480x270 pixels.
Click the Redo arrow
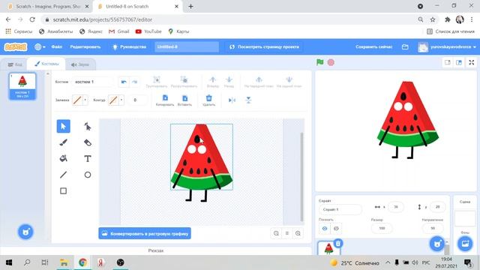(x=134, y=82)
